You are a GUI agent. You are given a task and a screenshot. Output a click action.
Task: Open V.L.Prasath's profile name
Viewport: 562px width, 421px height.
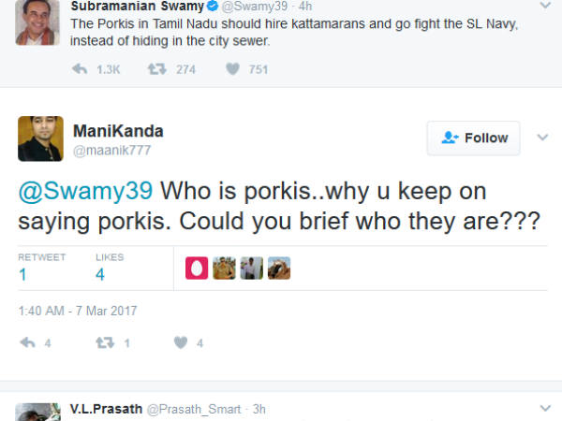coord(108,409)
